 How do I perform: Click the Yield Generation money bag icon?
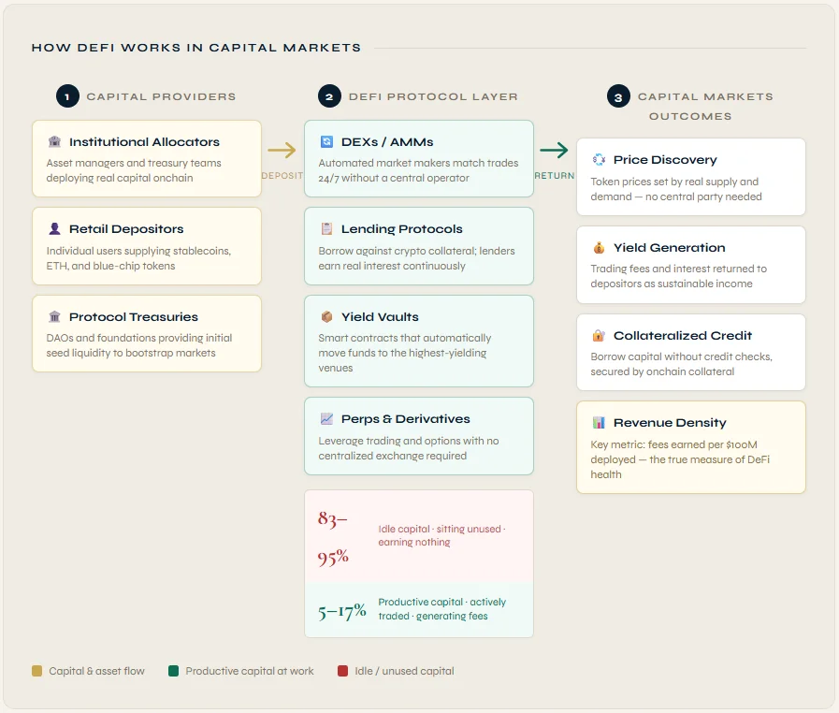pyautogui.click(x=599, y=248)
